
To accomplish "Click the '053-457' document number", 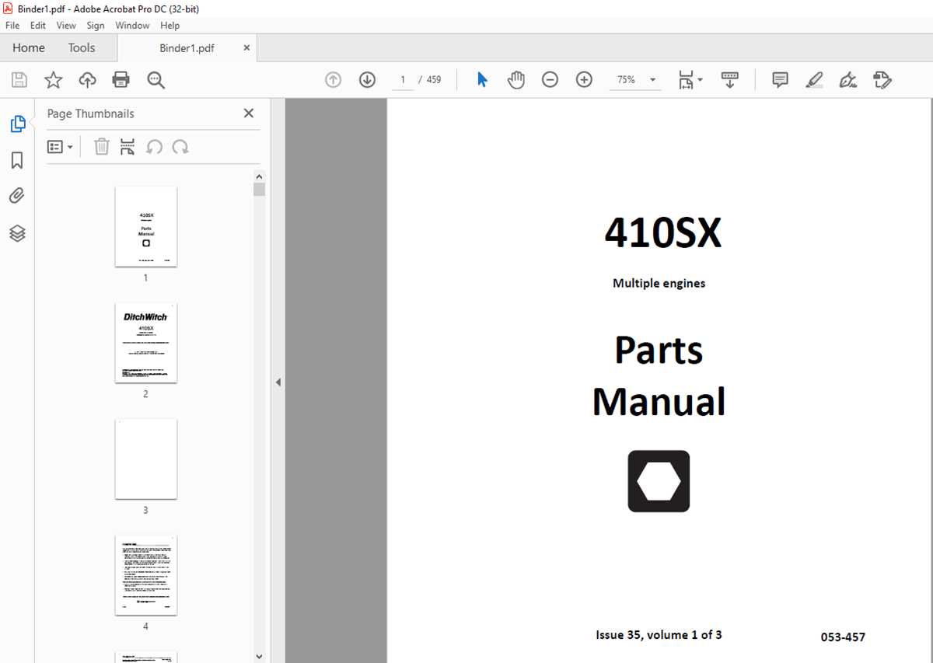I will pos(843,637).
